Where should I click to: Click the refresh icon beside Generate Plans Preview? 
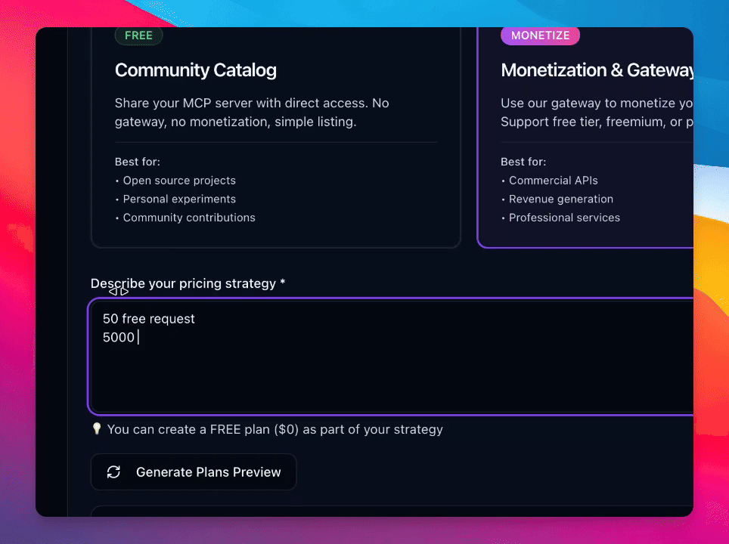coord(113,472)
